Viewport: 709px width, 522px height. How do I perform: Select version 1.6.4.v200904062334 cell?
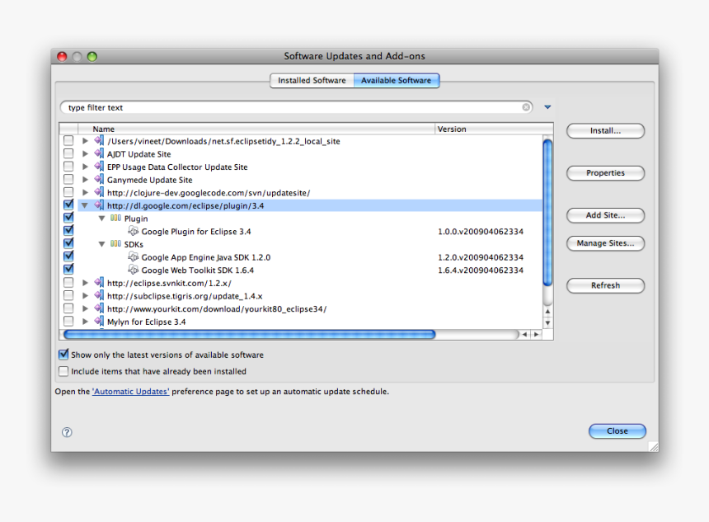tap(481, 270)
